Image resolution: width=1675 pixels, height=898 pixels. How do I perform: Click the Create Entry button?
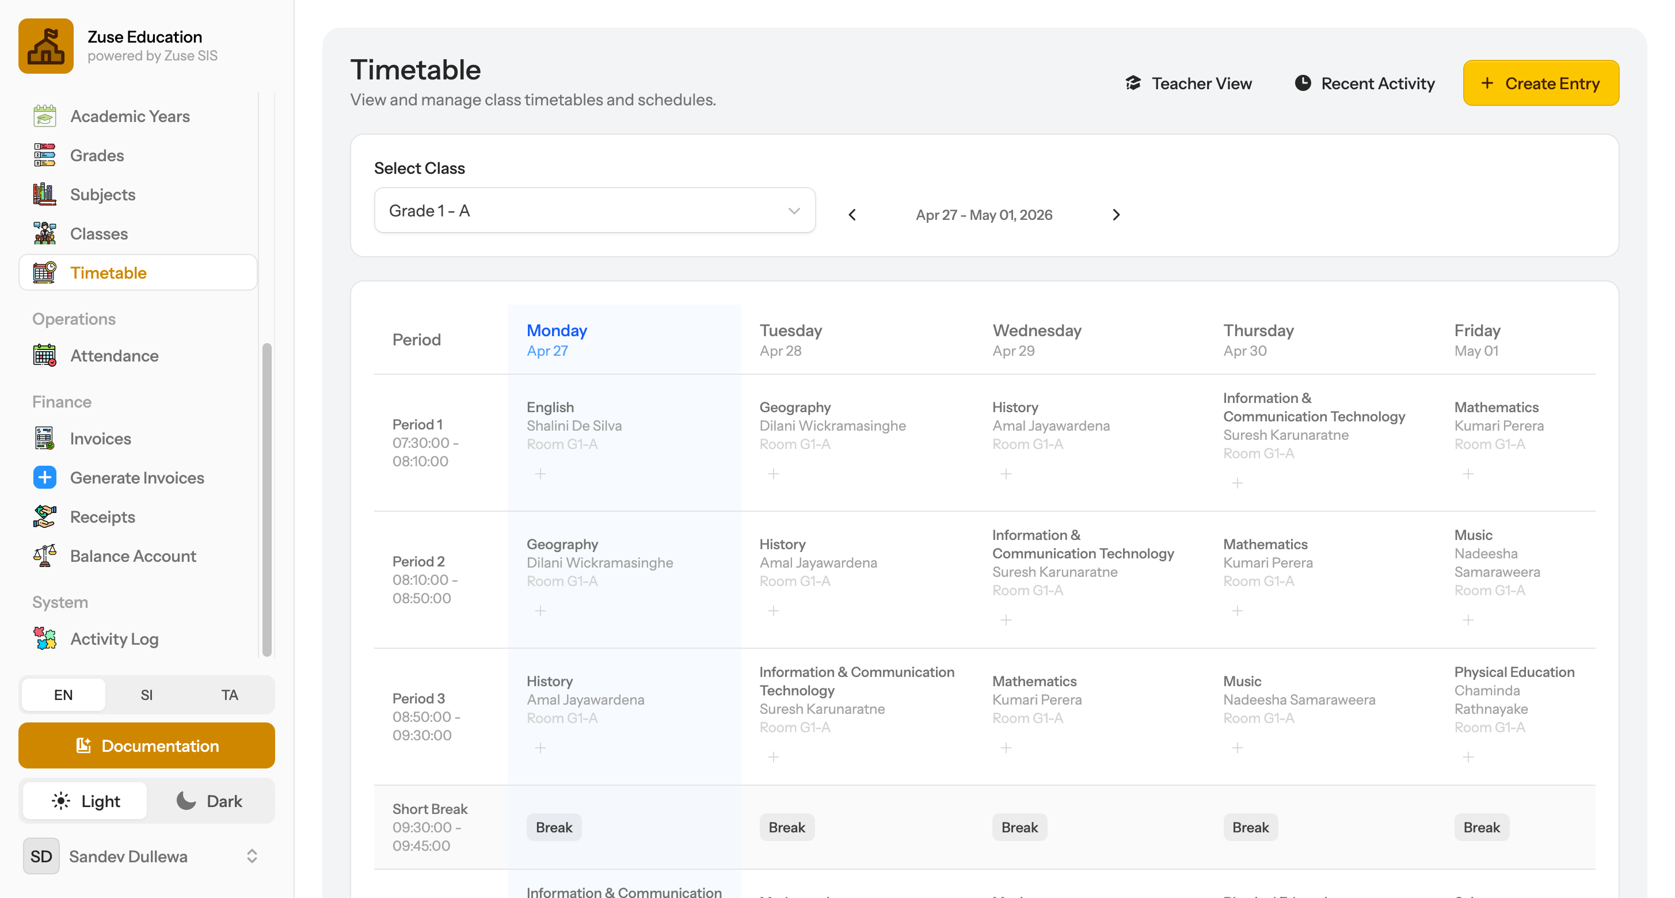click(1540, 83)
